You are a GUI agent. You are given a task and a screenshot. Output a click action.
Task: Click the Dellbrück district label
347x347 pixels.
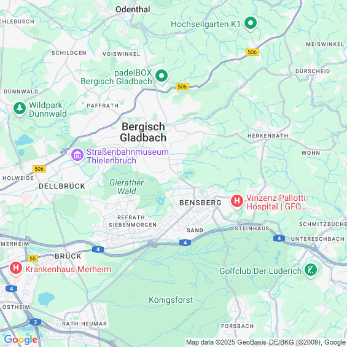click(62, 186)
